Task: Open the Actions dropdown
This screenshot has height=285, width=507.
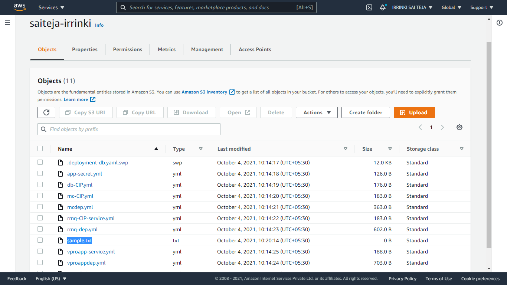Action: (317, 112)
